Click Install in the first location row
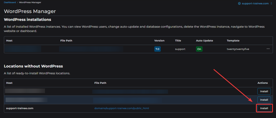This screenshot has height=118, width=276. [x=264, y=91]
